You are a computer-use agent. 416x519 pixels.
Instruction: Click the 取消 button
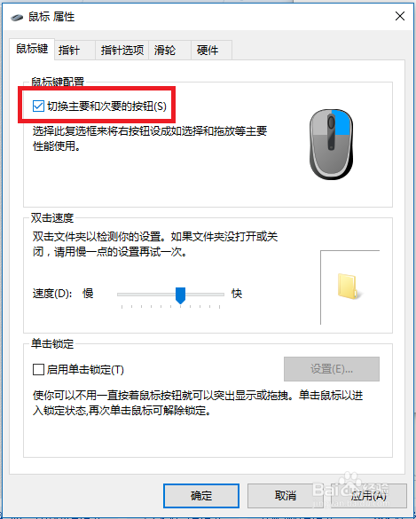(x=286, y=496)
